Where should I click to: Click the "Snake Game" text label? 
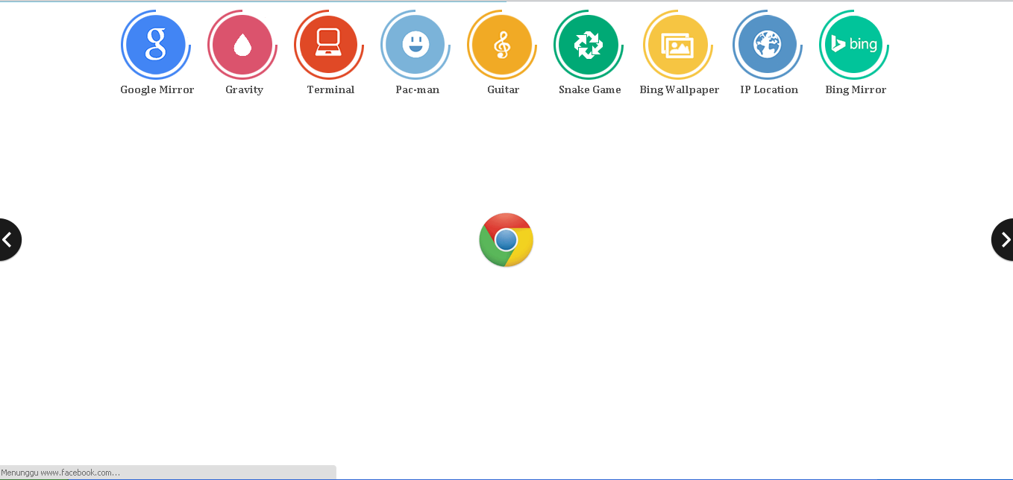click(x=590, y=89)
